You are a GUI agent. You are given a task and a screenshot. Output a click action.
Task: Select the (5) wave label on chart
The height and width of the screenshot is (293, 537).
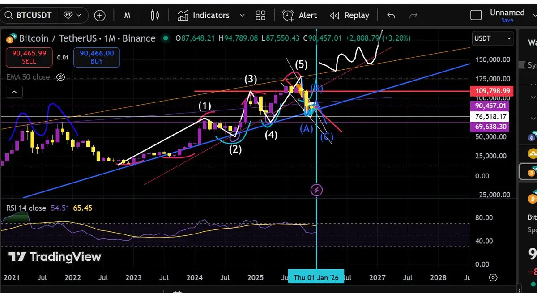[x=301, y=65]
